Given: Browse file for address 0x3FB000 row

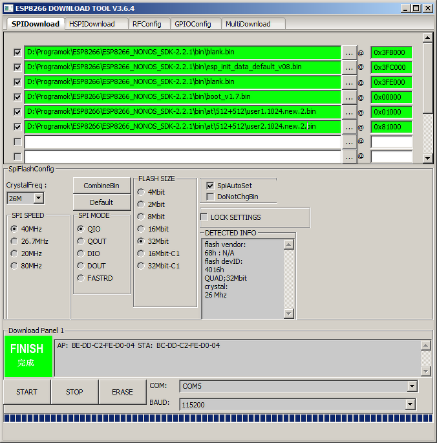Looking at the screenshot, I should tap(350, 52).
